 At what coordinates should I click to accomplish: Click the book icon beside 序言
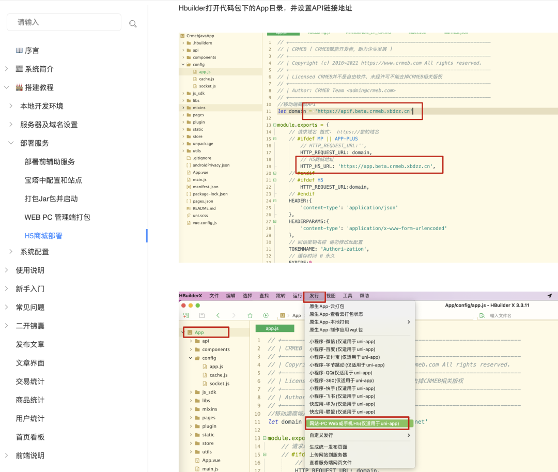coord(19,50)
